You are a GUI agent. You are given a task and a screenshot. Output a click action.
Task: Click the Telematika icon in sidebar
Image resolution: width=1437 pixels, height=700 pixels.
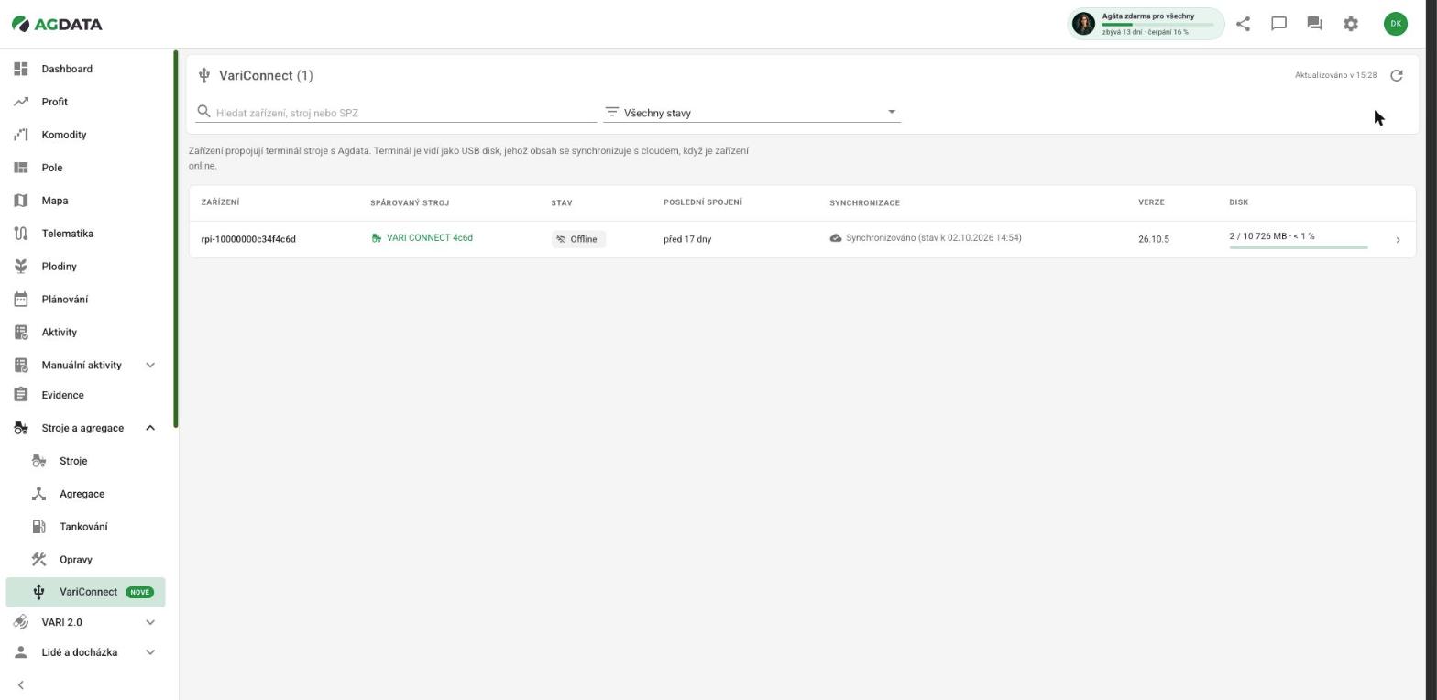tap(21, 234)
